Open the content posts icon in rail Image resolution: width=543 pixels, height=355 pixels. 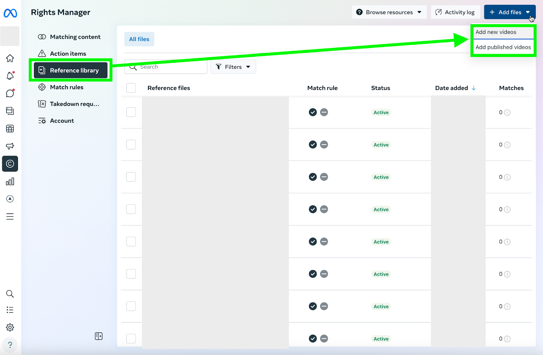pos(10,111)
